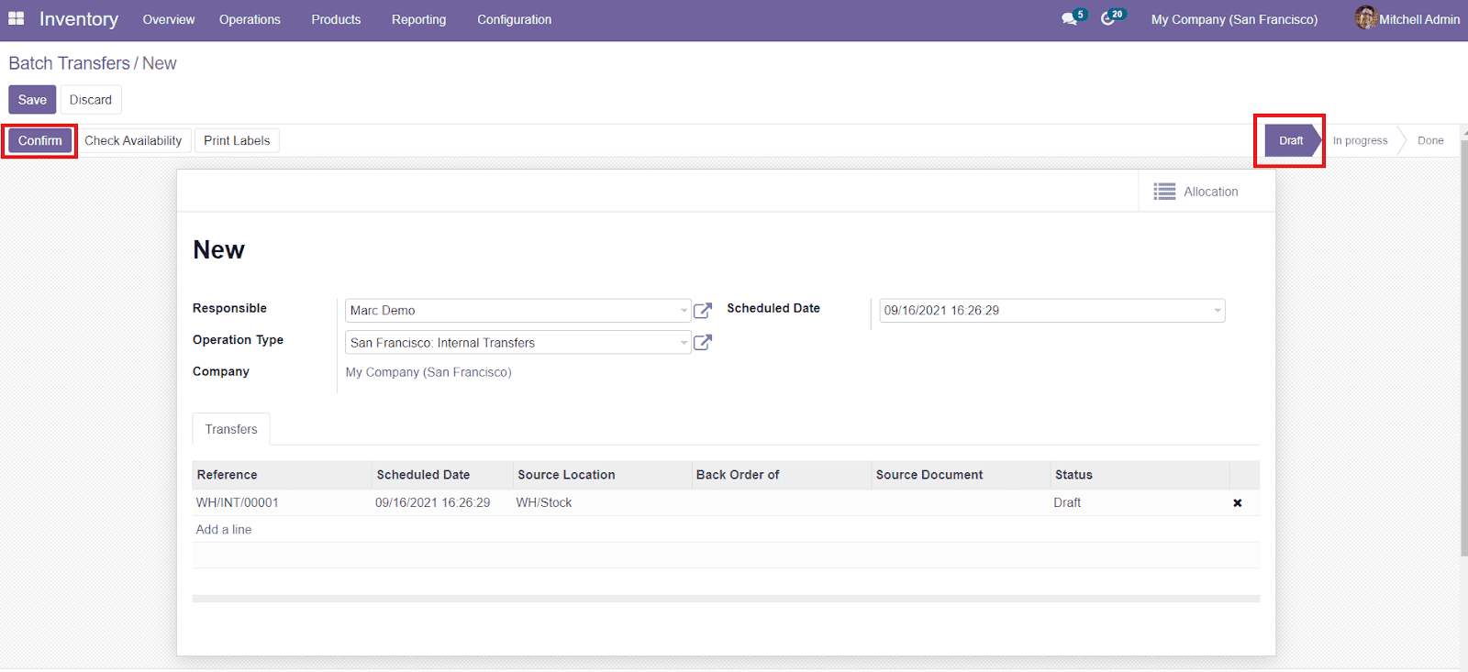Open external link beside Operation Type field
The image size is (1468, 672).
coord(703,343)
